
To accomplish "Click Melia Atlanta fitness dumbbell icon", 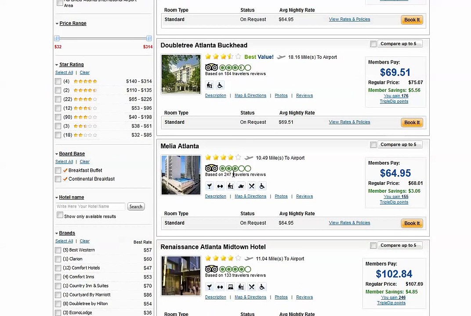I will 220,186.
